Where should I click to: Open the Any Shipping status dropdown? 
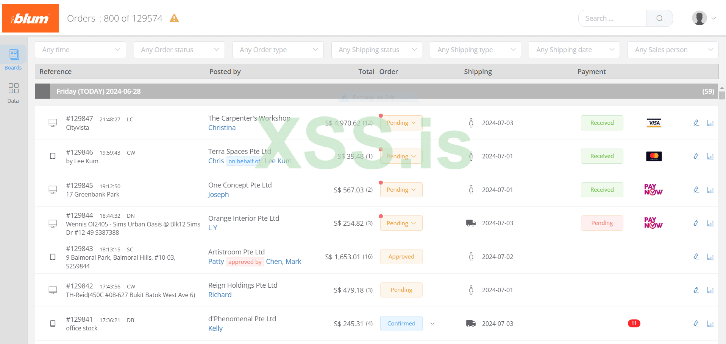coord(377,50)
